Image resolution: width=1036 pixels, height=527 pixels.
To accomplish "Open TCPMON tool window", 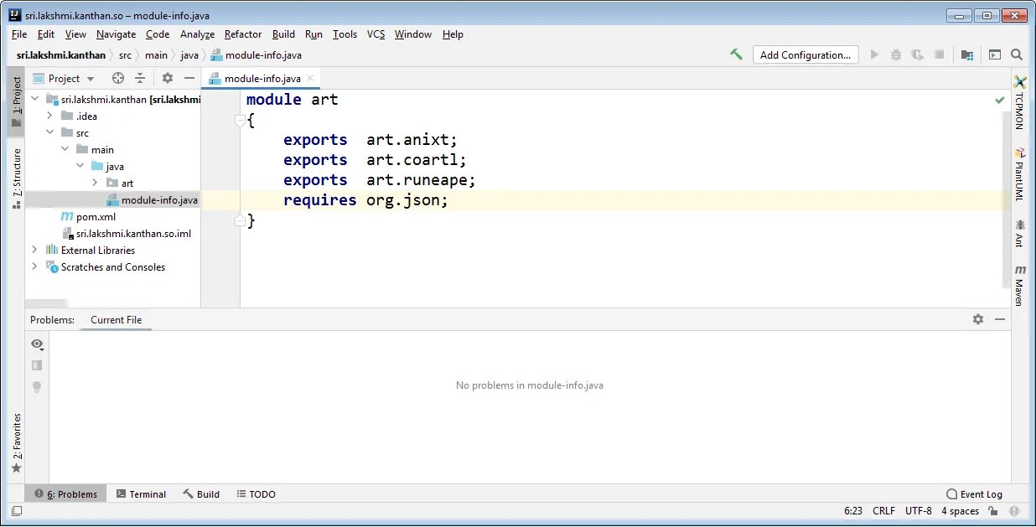I will click(1020, 102).
